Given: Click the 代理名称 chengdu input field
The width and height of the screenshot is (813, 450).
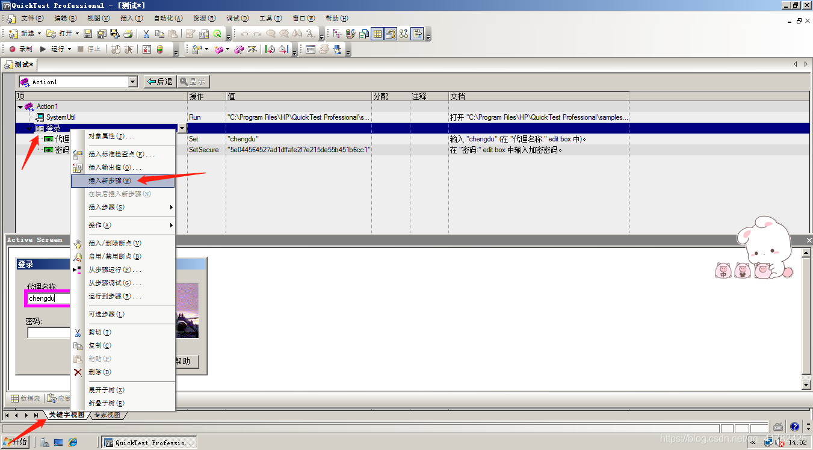Looking at the screenshot, I should click(49, 298).
